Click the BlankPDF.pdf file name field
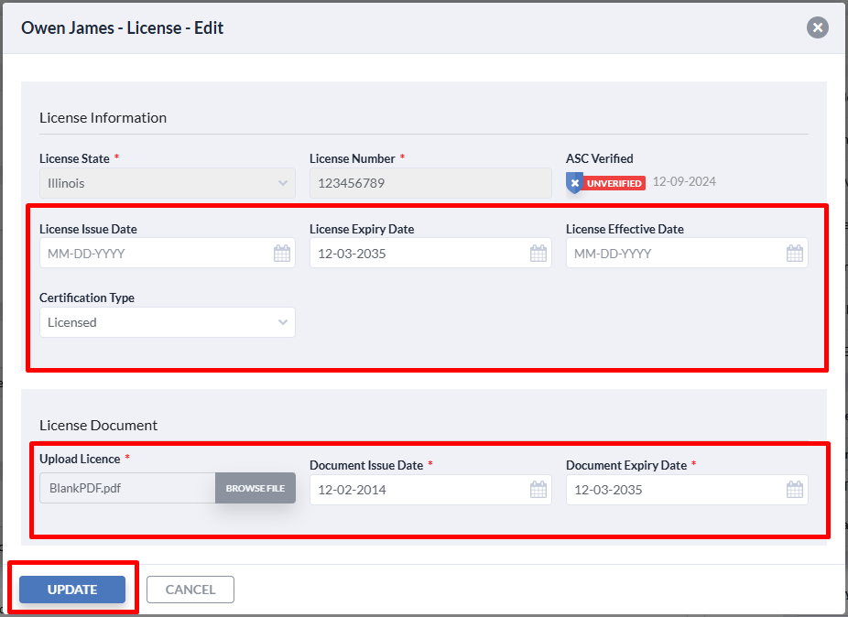 [x=127, y=488]
